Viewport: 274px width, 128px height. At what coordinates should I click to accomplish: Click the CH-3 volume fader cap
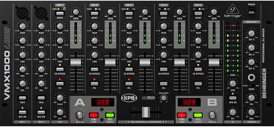click(x=145, y=62)
